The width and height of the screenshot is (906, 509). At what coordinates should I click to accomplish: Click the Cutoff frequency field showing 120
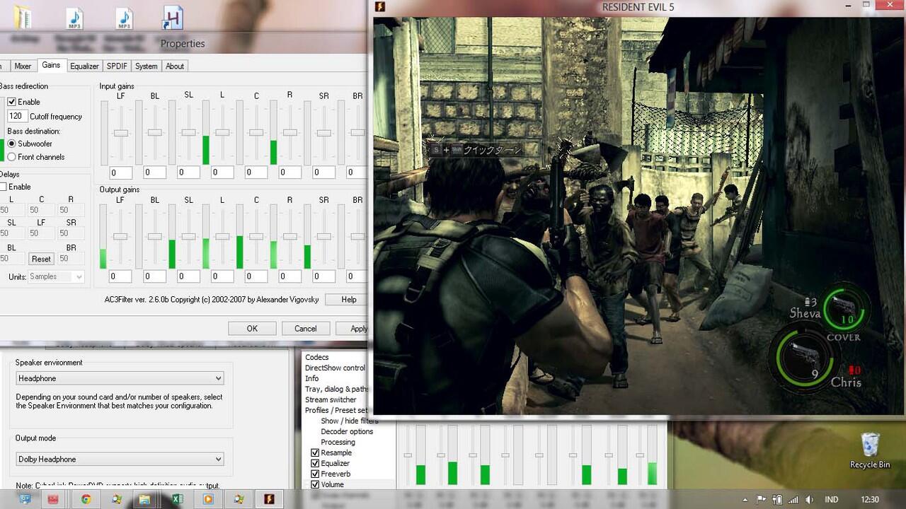click(x=17, y=116)
